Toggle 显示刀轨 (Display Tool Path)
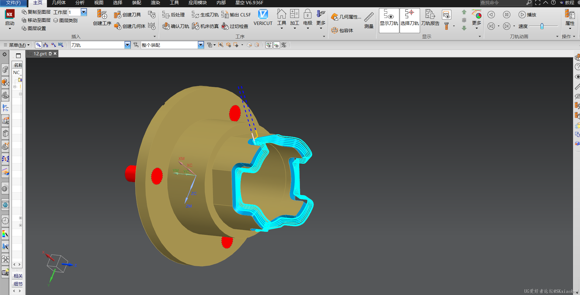 click(x=389, y=20)
